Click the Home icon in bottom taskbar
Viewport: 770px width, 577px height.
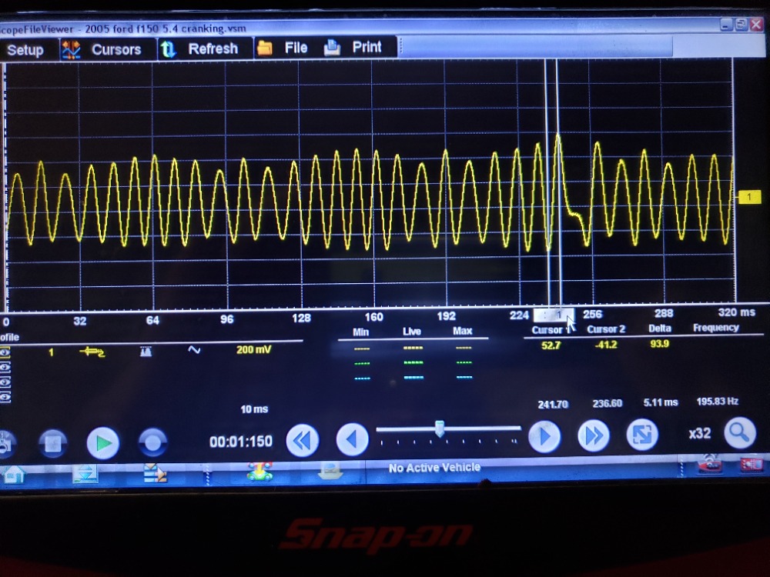pos(12,474)
